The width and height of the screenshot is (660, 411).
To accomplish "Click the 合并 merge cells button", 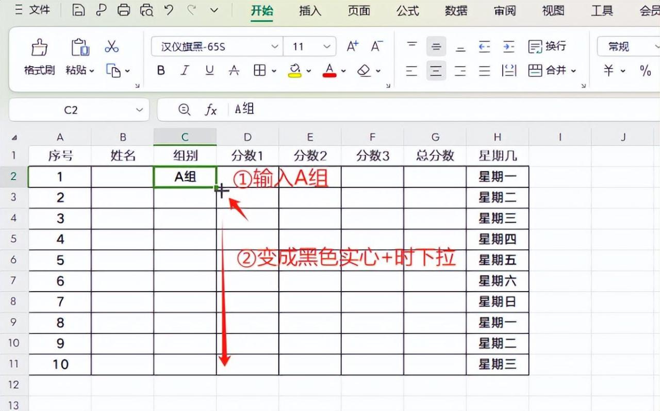I will (548, 71).
